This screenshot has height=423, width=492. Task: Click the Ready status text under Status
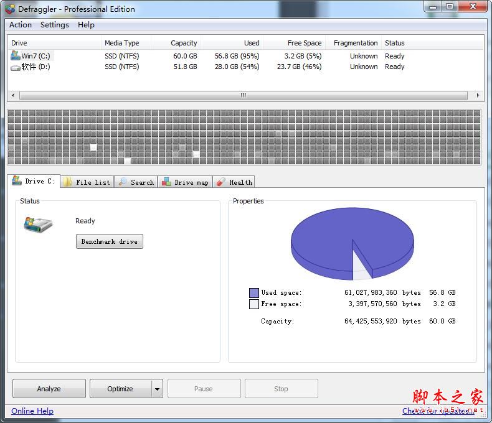[x=85, y=221]
